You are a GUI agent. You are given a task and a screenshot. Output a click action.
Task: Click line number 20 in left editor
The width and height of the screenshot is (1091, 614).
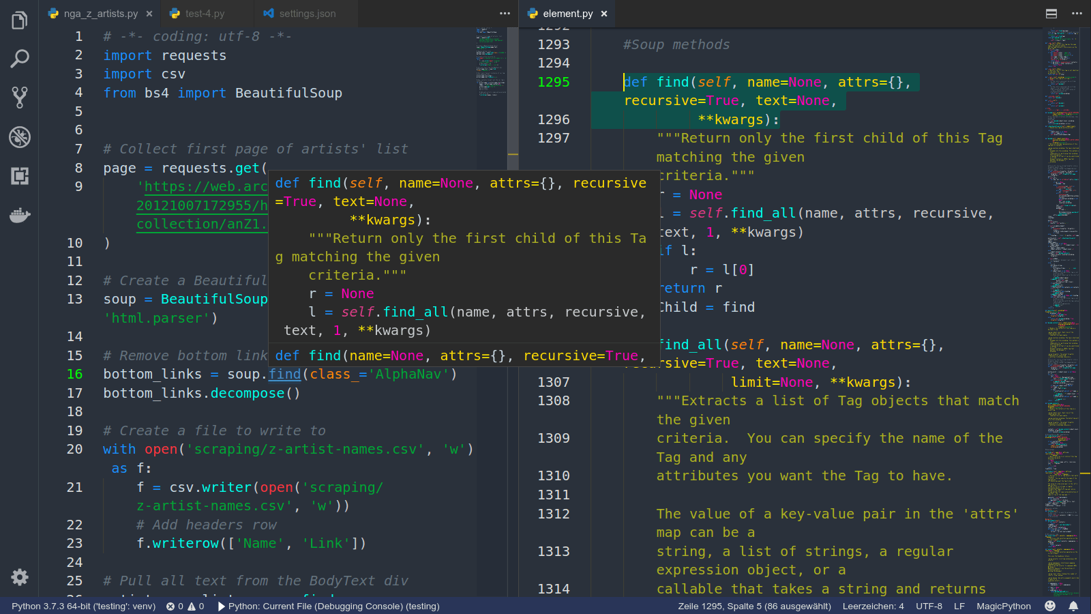coord(74,449)
